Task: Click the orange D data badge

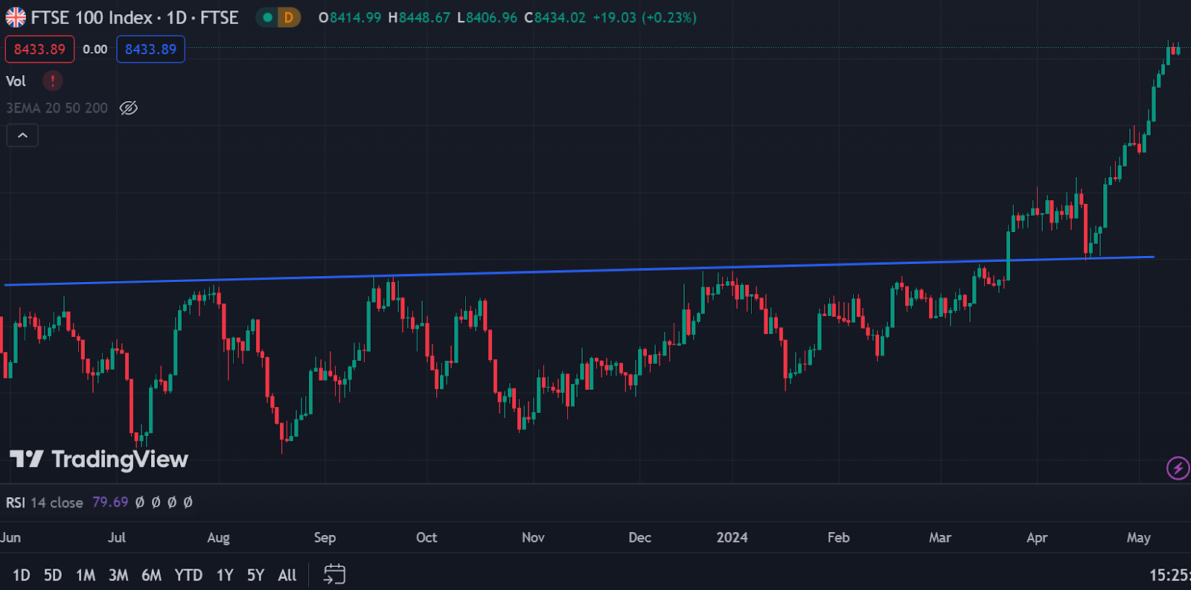Action: pyautogui.click(x=289, y=17)
